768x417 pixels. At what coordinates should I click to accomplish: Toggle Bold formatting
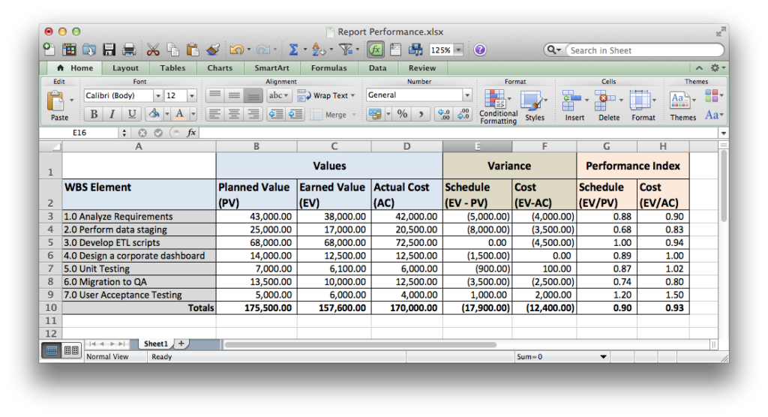(x=94, y=114)
